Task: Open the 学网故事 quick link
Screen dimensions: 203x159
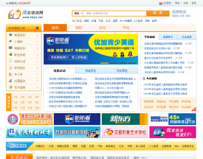Action: [x=161, y=107]
